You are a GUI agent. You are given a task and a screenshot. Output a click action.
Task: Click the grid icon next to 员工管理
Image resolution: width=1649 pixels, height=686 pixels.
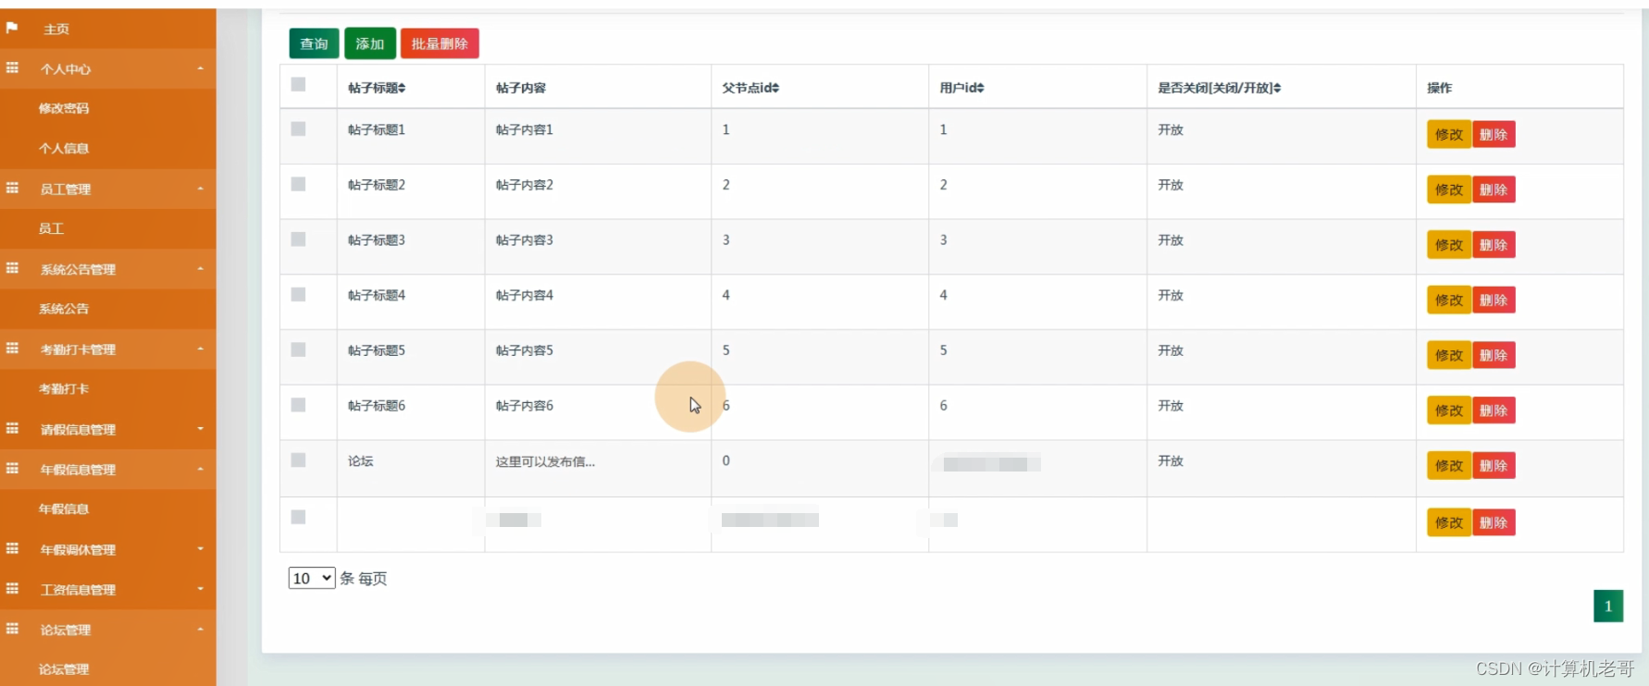tap(12, 188)
